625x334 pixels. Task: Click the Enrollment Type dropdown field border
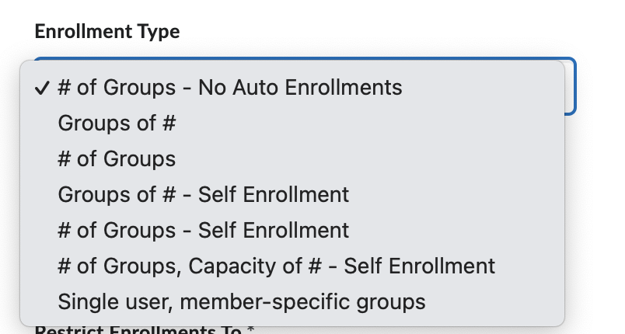tap(574, 85)
